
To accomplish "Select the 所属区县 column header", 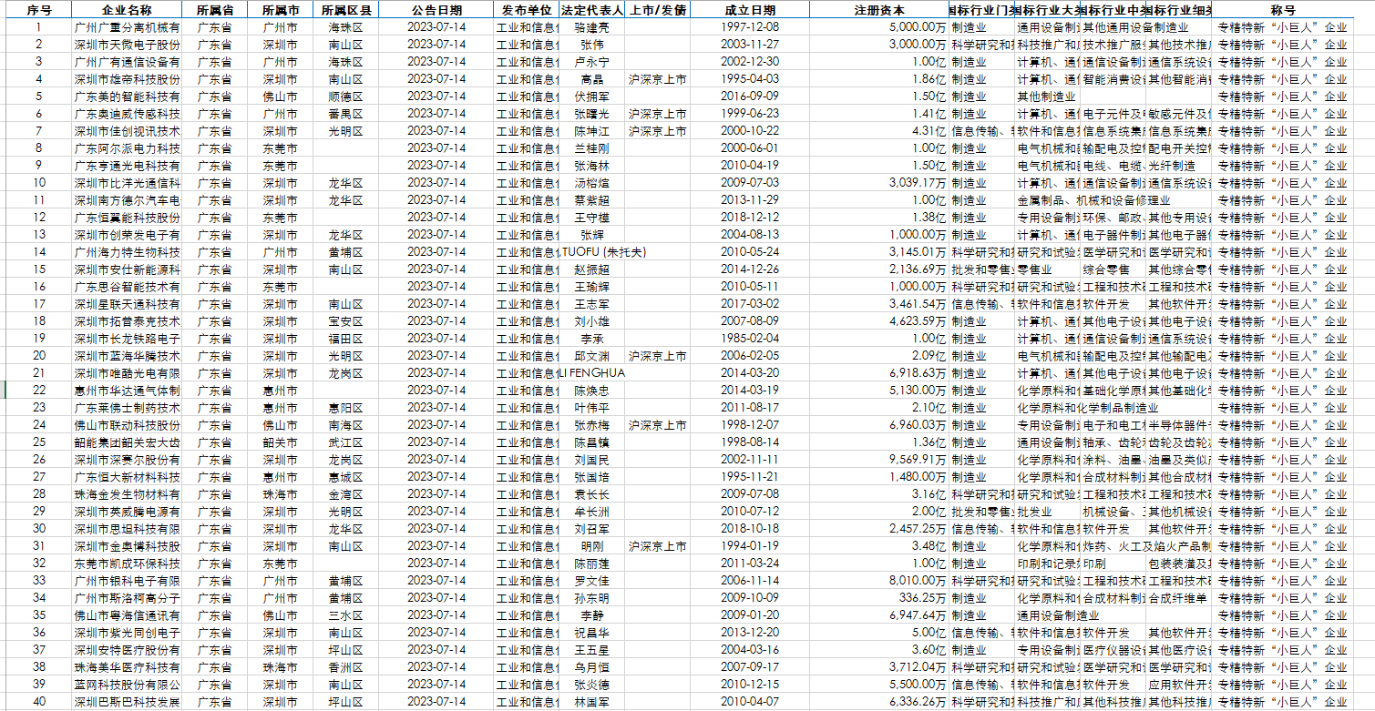I will [x=345, y=10].
